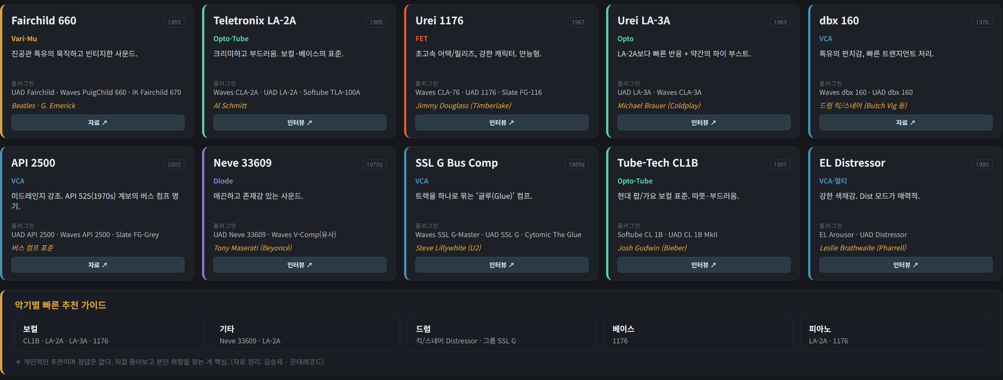Viewport: 1003px width, 380px height.
Task: Select the 피아노 recommendation box
Action: pos(895,334)
